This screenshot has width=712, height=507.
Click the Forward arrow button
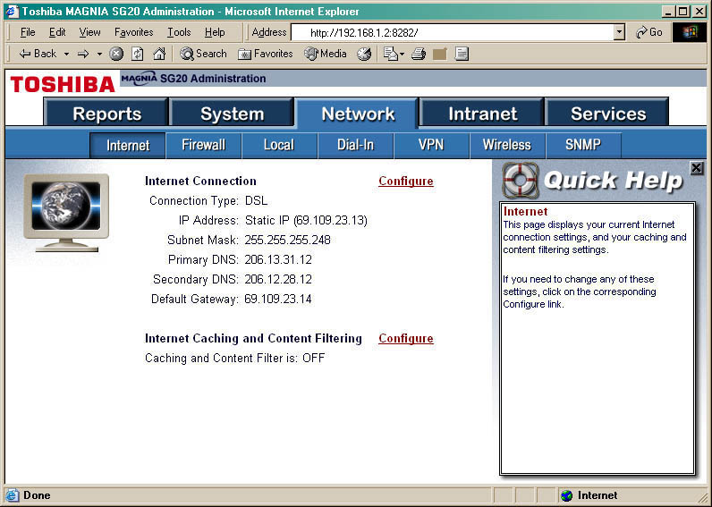[83, 54]
